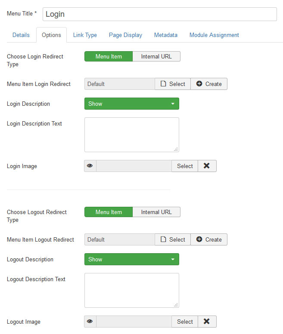The image size is (283, 334).
Task: Click Select button for Login Image
Action: [185, 166]
